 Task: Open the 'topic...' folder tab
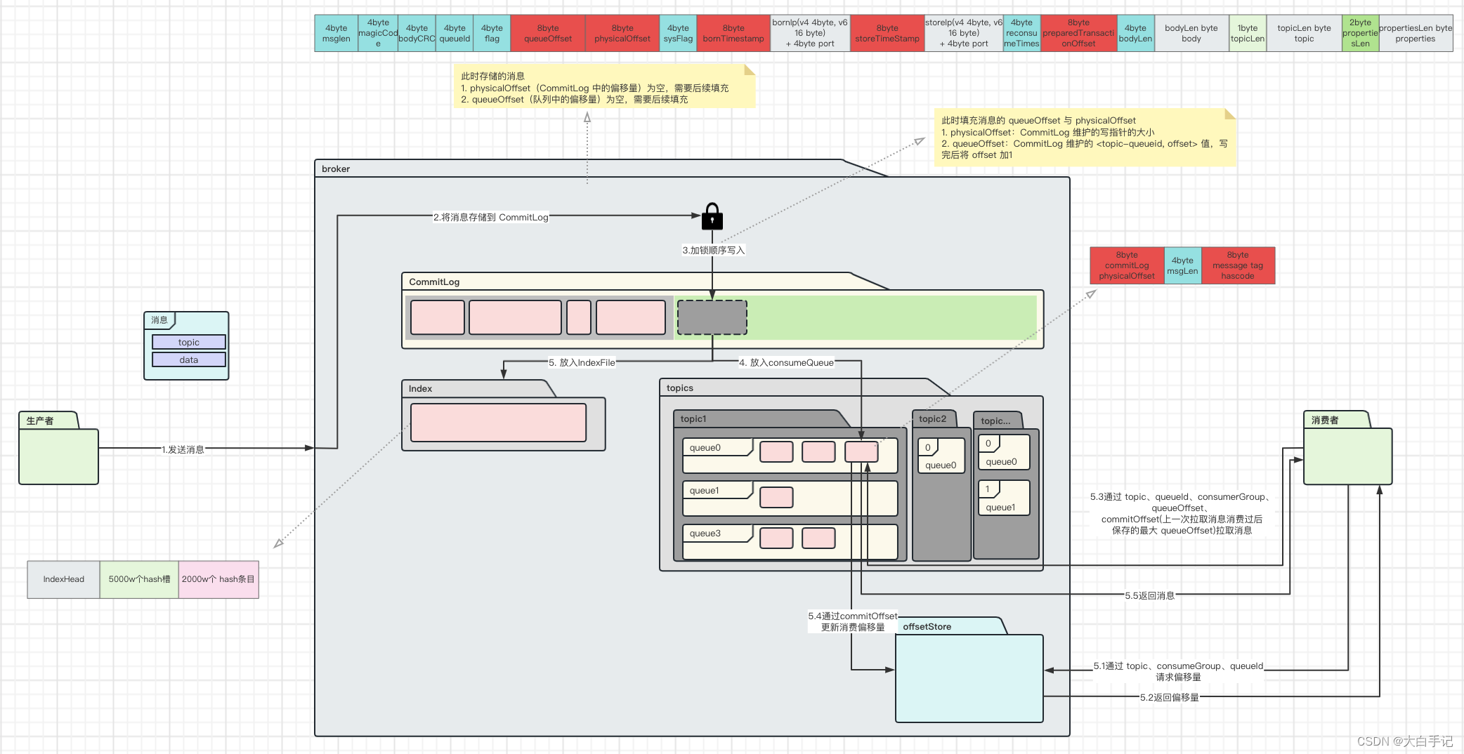[995, 421]
